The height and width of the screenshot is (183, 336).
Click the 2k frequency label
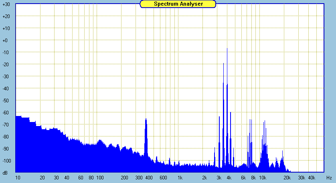[204, 178]
